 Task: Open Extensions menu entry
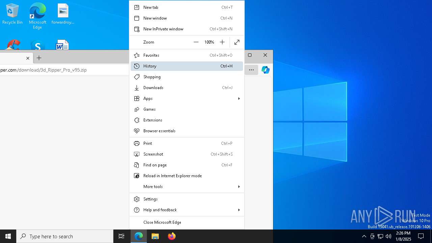(x=187, y=120)
